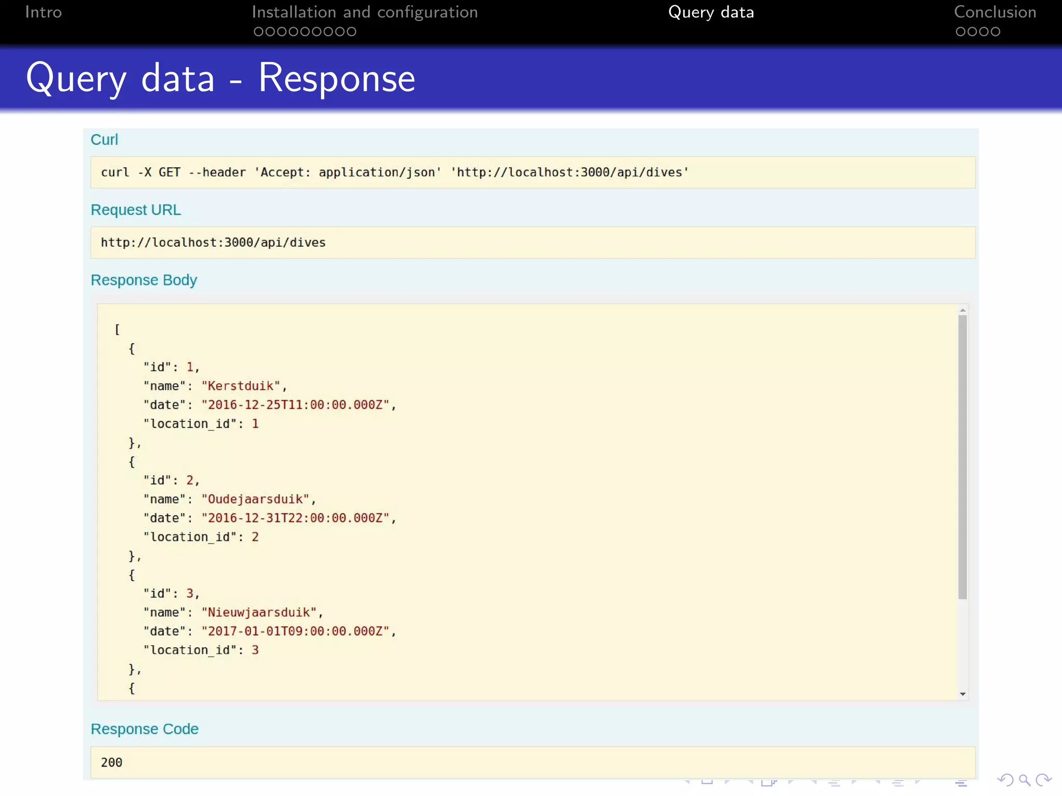This screenshot has width=1062, height=796.
Task: Click the "id": 3 line
Action: [171, 593]
